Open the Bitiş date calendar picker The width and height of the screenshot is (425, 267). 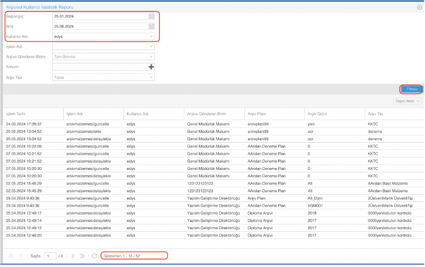[152, 26]
